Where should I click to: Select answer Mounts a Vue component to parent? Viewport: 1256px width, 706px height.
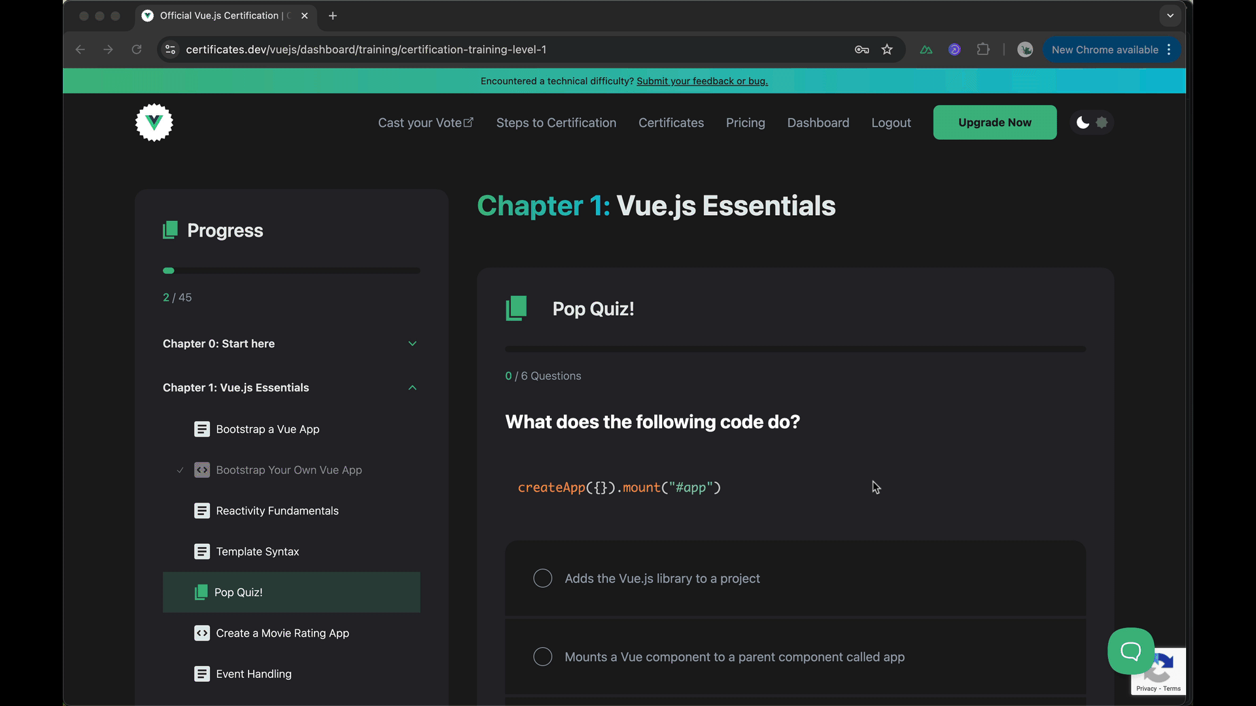click(x=795, y=657)
